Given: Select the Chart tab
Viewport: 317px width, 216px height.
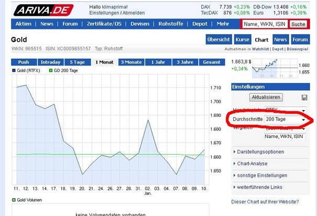Looking at the screenshot, I should (x=261, y=40).
